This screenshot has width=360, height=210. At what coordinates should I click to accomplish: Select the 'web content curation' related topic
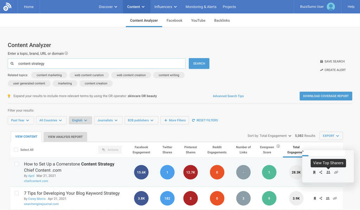click(89, 75)
